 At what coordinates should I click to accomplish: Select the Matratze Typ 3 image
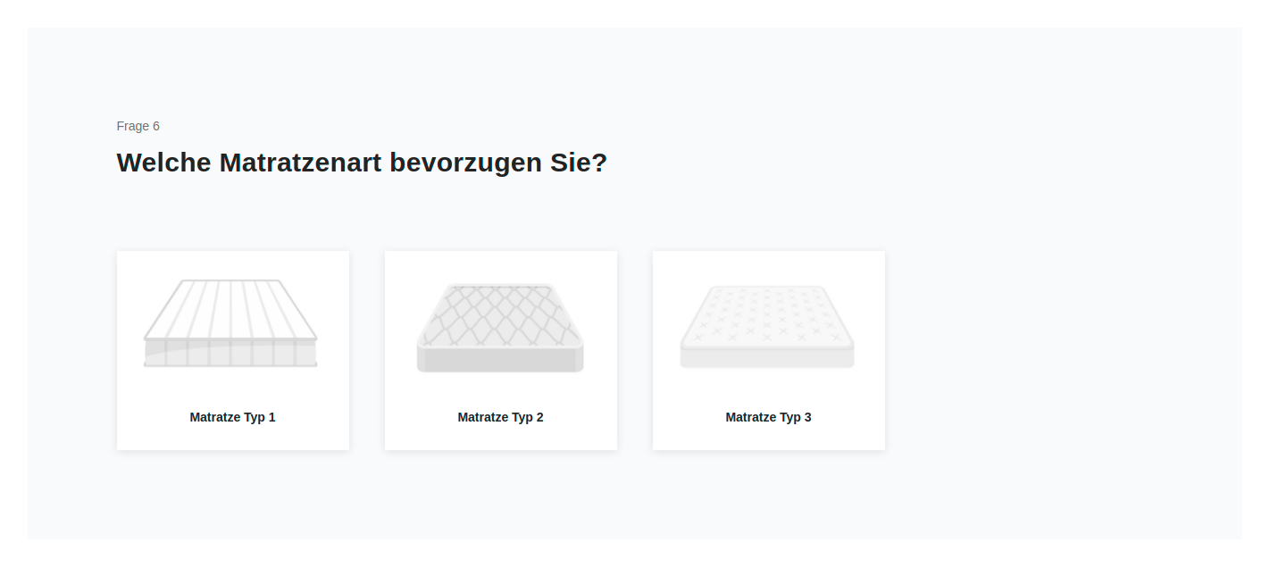[x=767, y=327]
